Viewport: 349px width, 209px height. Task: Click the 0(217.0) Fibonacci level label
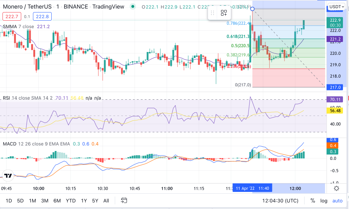(x=243, y=85)
